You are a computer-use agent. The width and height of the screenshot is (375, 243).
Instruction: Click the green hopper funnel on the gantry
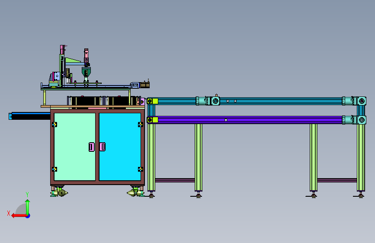pos(86,71)
